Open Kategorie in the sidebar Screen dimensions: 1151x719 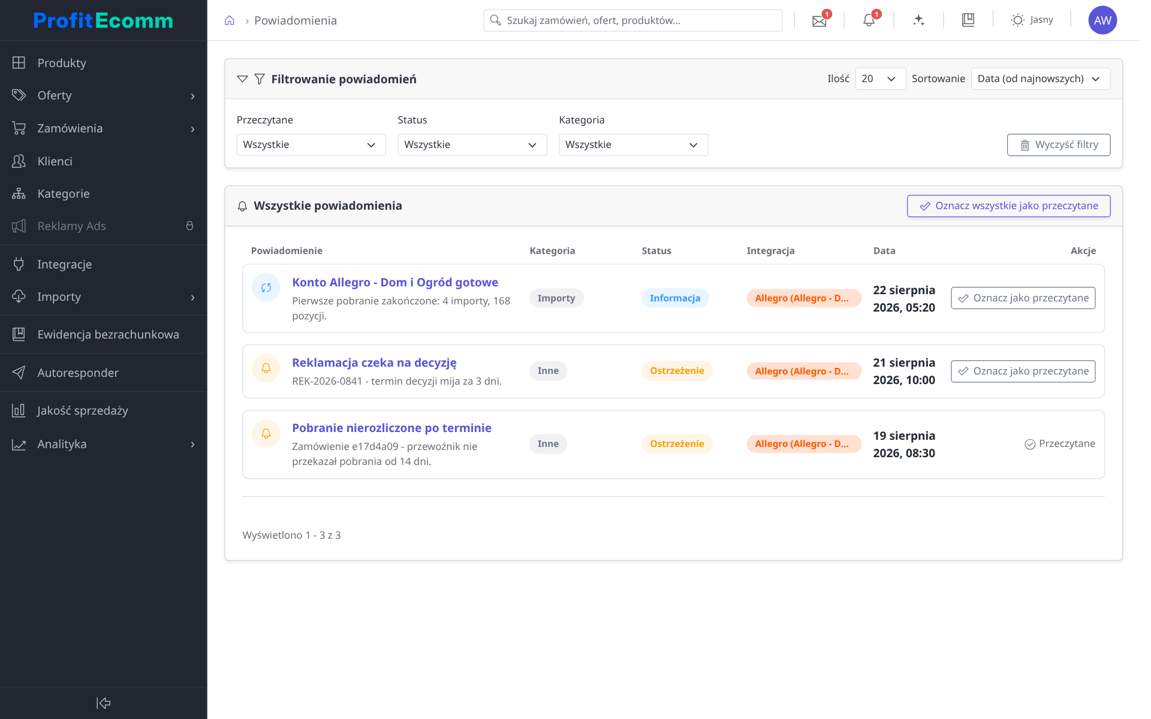pyautogui.click(x=103, y=194)
